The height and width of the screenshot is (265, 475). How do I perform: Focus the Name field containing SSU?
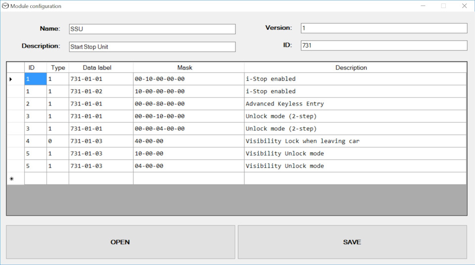tap(152, 29)
